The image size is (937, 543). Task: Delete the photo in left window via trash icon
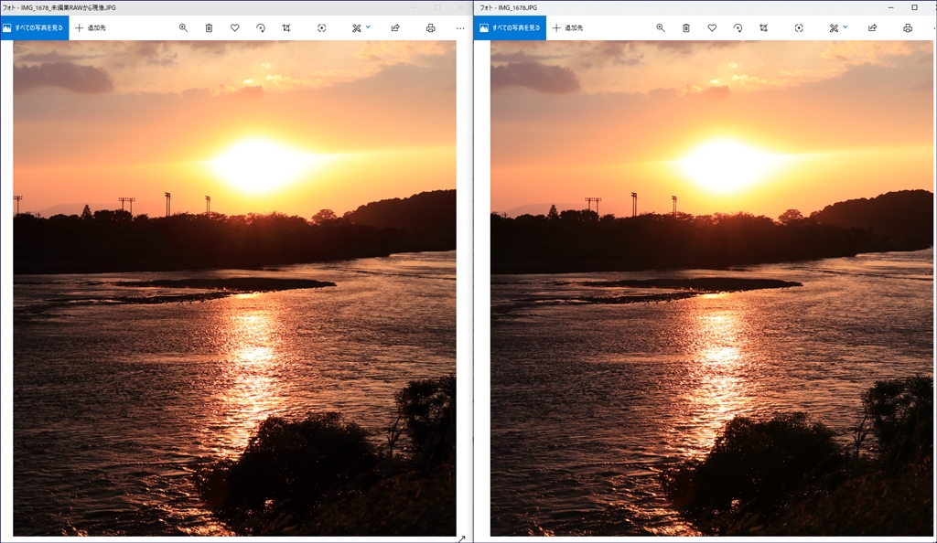pyautogui.click(x=209, y=28)
